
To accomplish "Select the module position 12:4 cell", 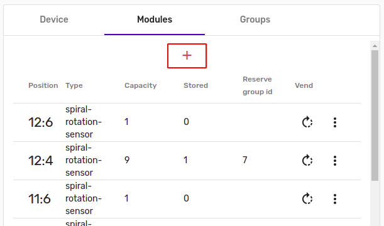I will tap(40, 161).
